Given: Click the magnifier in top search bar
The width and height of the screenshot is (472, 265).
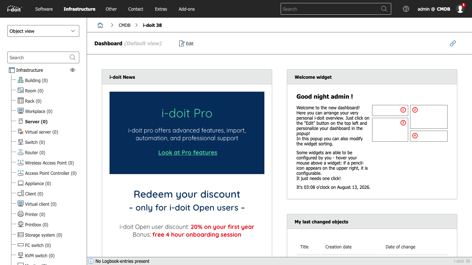Looking at the screenshot, I should click(x=384, y=9).
